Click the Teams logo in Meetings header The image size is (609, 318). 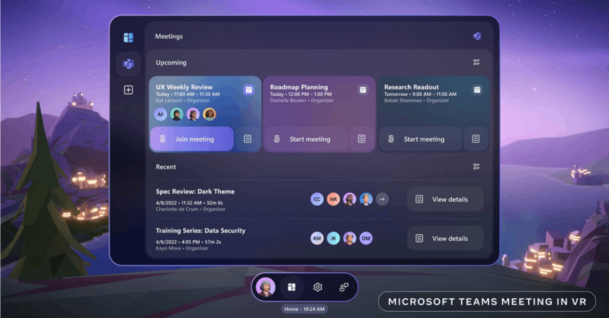[477, 36]
